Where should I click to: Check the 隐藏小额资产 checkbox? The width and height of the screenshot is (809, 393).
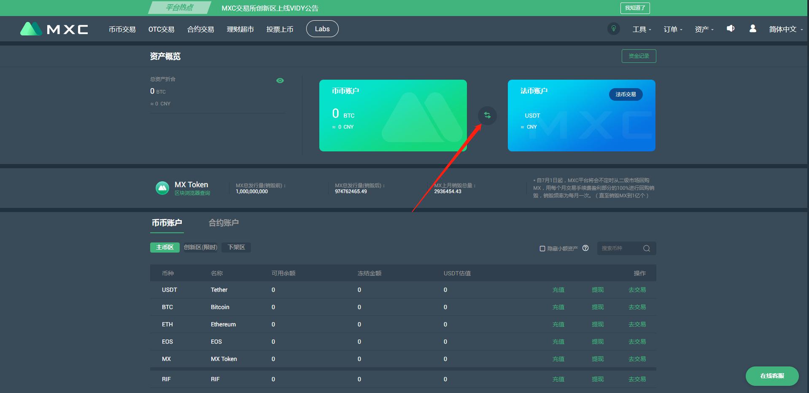point(542,248)
